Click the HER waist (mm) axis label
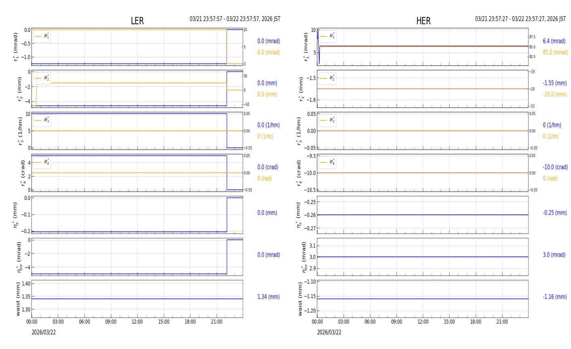Viewport: 571px width, 349px height. pos(300,299)
